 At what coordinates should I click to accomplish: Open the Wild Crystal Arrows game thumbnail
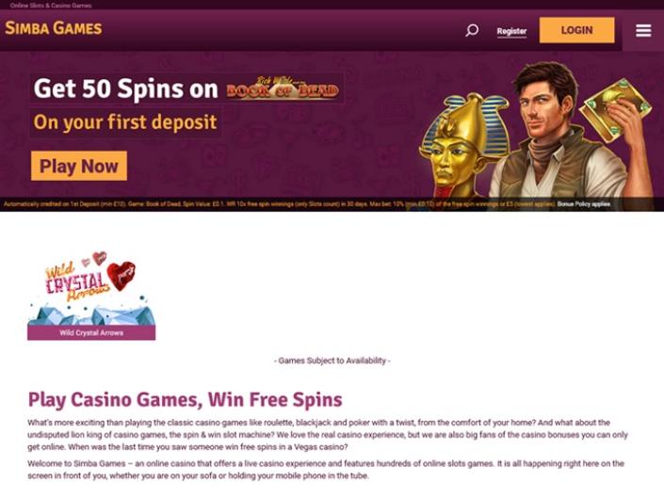pyautogui.click(x=91, y=295)
